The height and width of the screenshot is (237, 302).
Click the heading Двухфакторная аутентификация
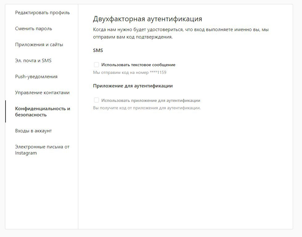click(x=148, y=19)
